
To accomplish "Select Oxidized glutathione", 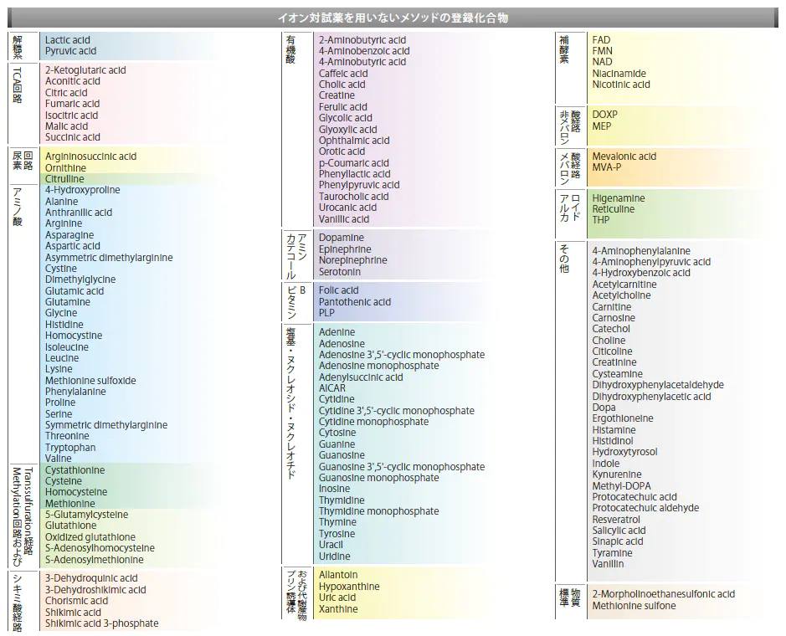I will point(90,537).
